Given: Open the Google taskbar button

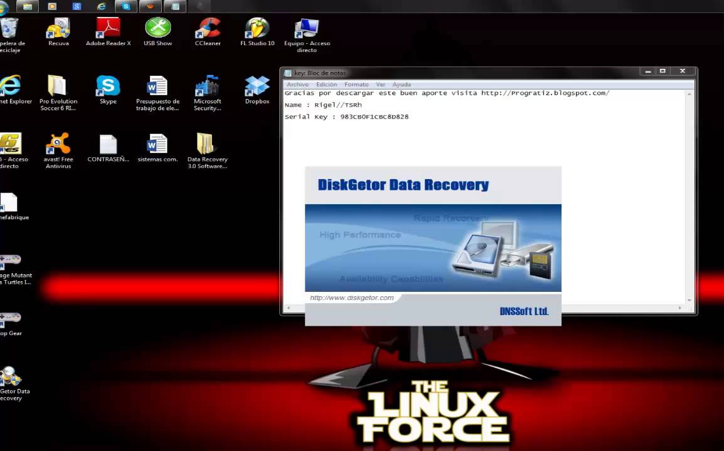Looking at the screenshot, I should [x=77, y=6].
